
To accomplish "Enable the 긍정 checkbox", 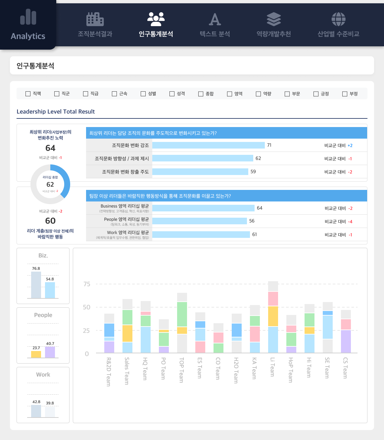I will coord(316,94).
